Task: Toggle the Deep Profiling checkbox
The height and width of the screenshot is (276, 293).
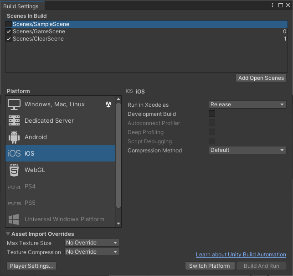Action: coord(212,132)
